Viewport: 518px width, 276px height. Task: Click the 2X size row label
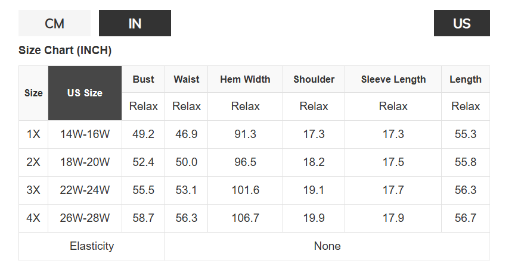coord(33,162)
